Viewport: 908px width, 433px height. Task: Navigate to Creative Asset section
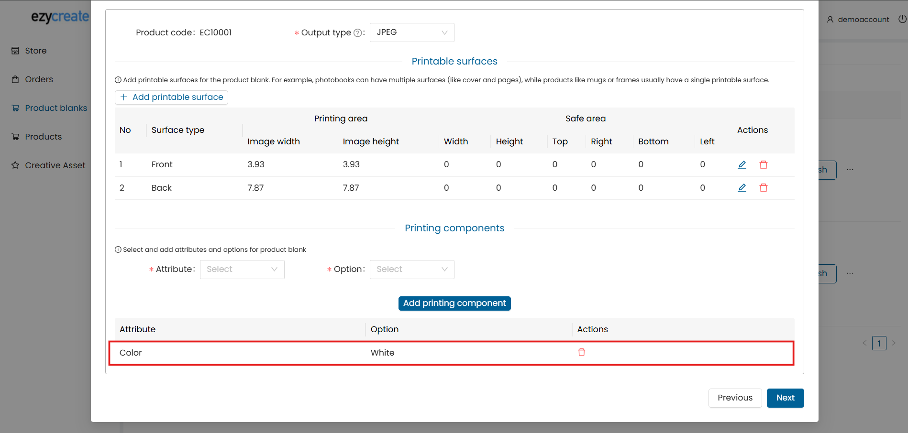55,165
